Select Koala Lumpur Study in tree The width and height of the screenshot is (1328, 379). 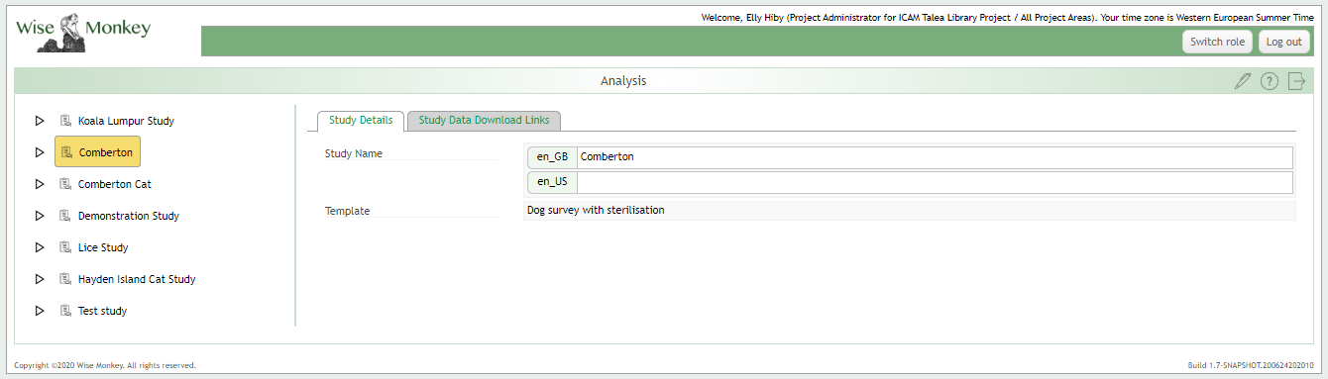click(126, 121)
